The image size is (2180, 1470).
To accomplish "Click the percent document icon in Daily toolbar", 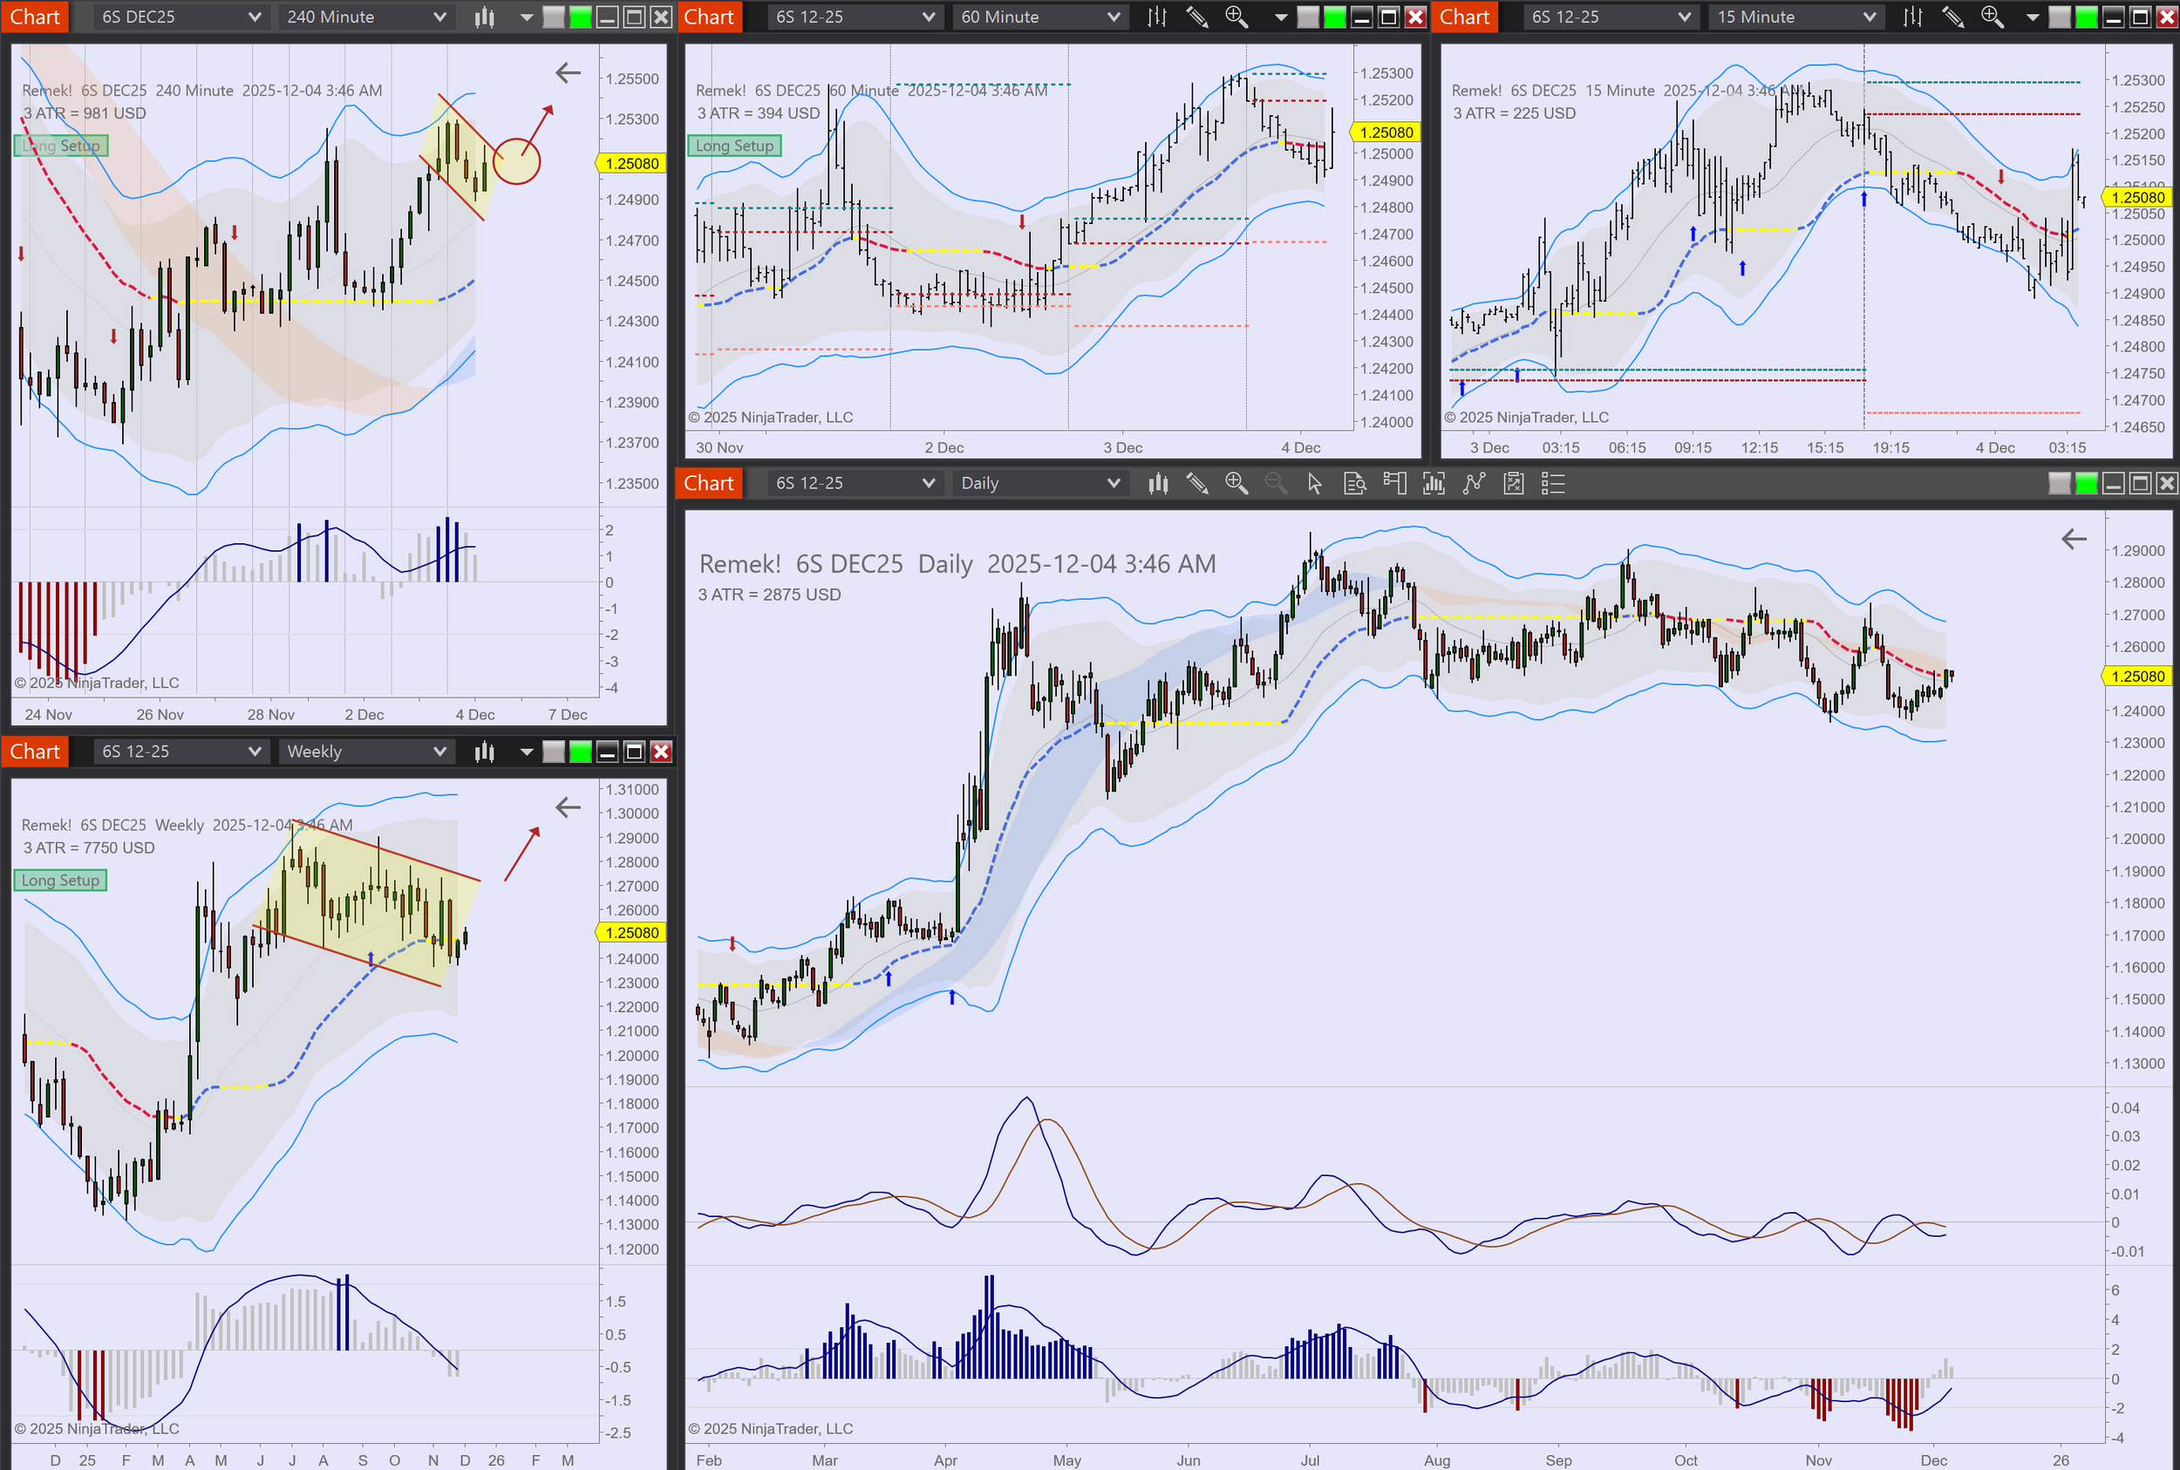I will click(1513, 483).
